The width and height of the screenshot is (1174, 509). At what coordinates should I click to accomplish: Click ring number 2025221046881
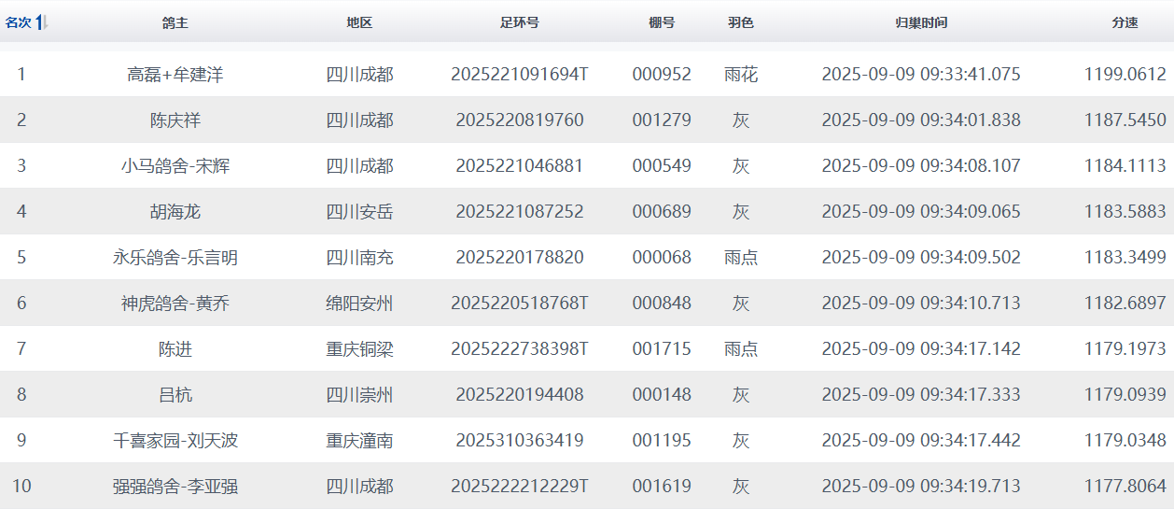[519, 166]
